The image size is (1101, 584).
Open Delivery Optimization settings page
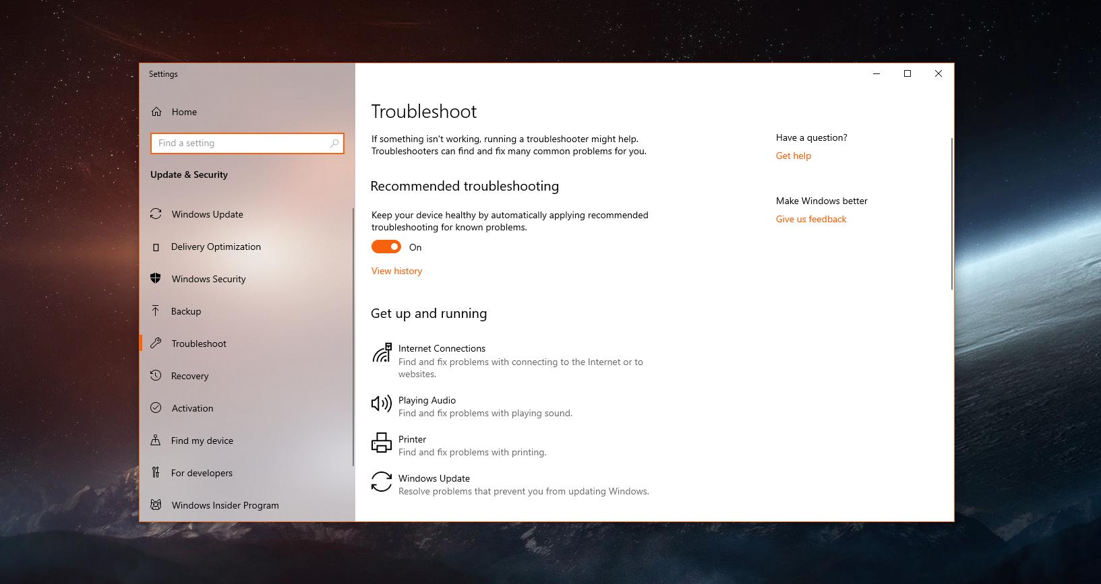pos(216,247)
